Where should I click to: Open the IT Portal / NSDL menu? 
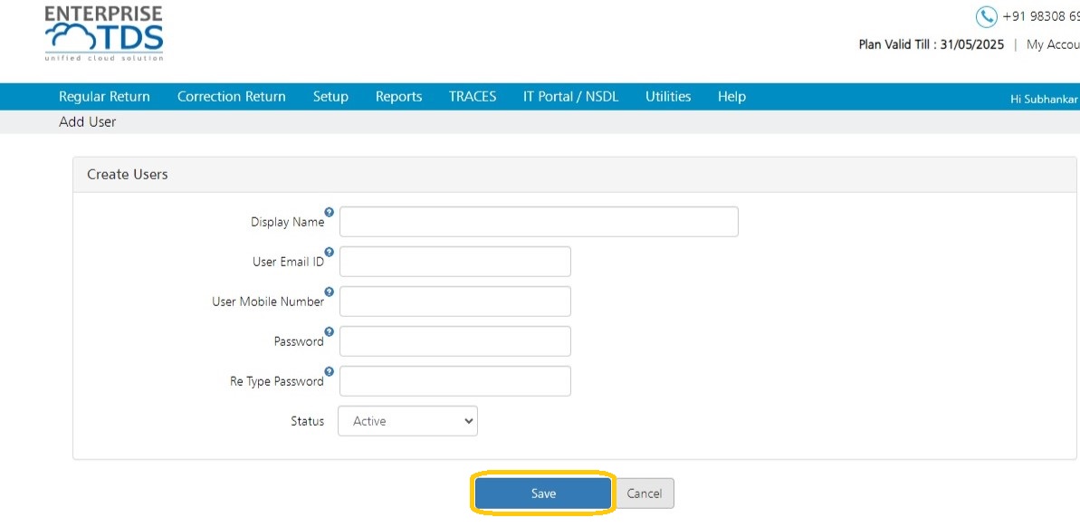pos(571,97)
